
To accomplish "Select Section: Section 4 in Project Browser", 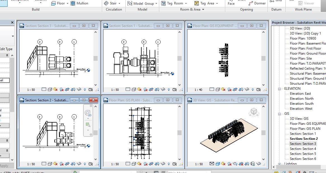I will [303, 149].
